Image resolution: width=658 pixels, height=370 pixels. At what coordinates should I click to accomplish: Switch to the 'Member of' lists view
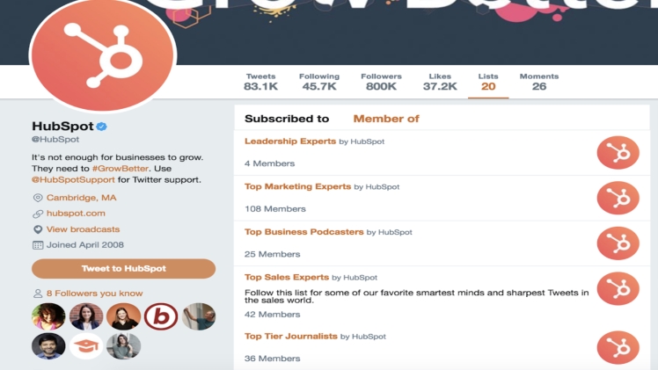tap(386, 119)
